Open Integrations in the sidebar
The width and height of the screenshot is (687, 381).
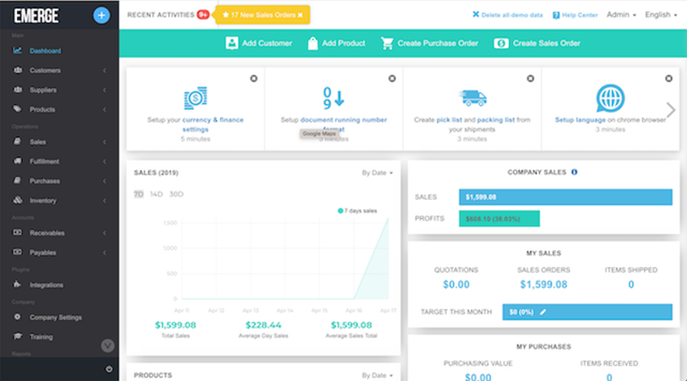click(x=46, y=285)
